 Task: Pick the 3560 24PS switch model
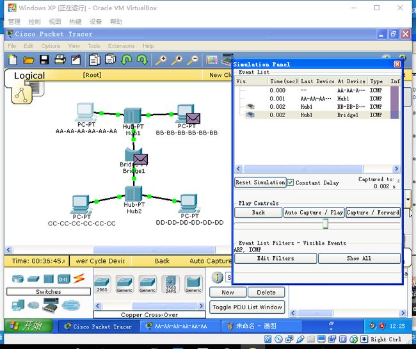coord(171,284)
